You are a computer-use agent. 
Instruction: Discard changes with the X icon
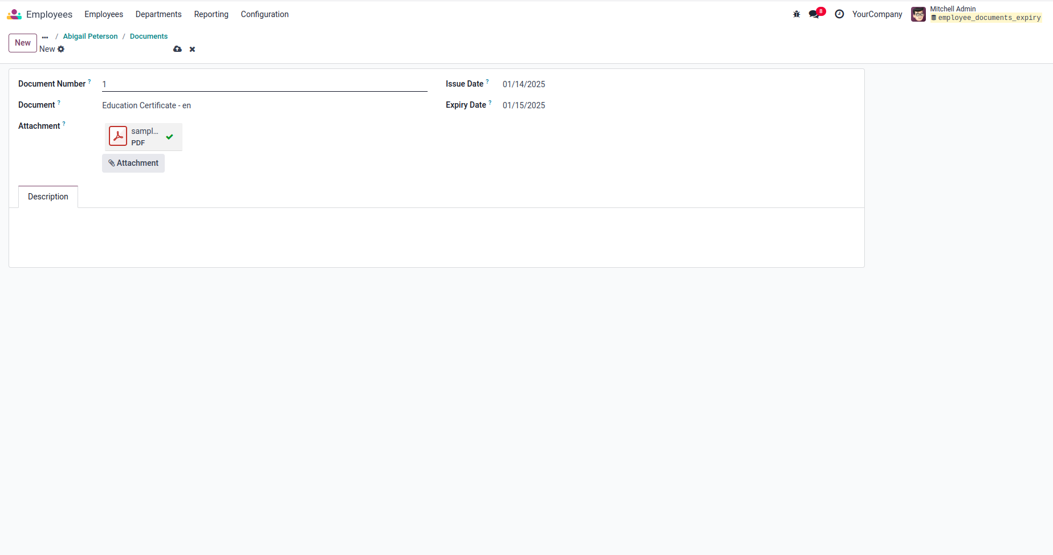pyautogui.click(x=192, y=49)
